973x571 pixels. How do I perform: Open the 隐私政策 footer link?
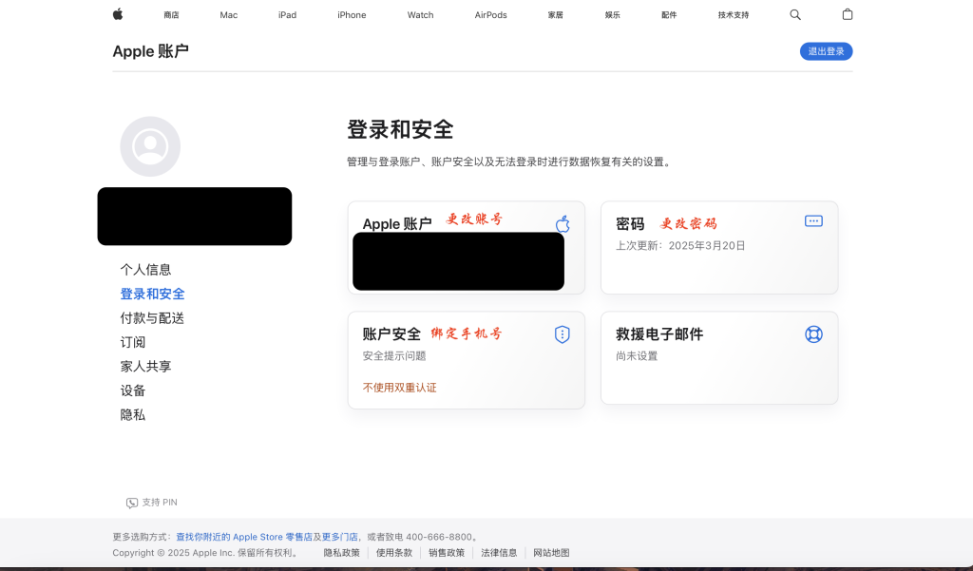pyautogui.click(x=341, y=553)
